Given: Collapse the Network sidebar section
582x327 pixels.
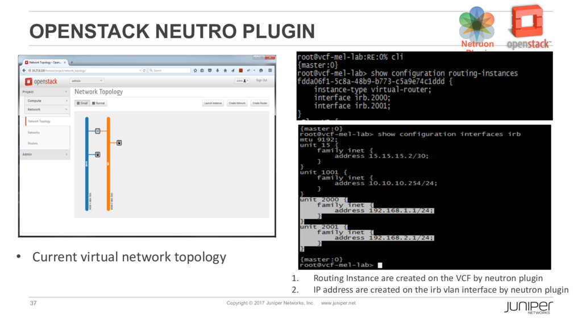Looking at the screenshot, I should [x=48, y=110].
